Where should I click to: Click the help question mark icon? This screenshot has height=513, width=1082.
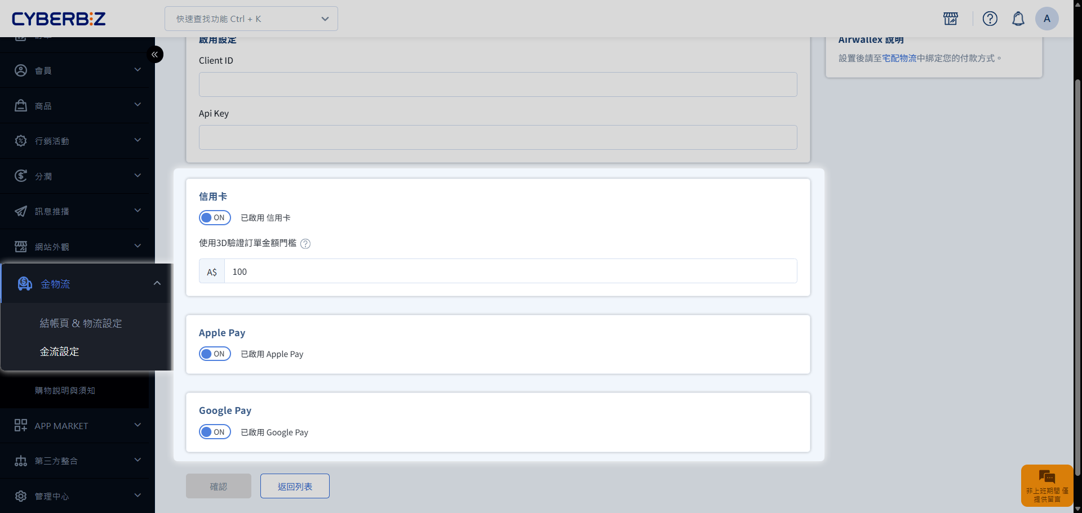coord(990,19)
